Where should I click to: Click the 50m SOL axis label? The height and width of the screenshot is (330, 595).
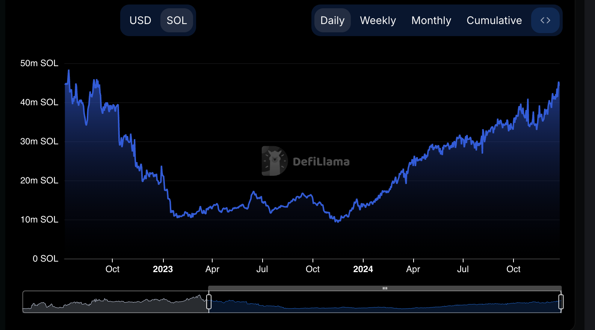point(39,63)
